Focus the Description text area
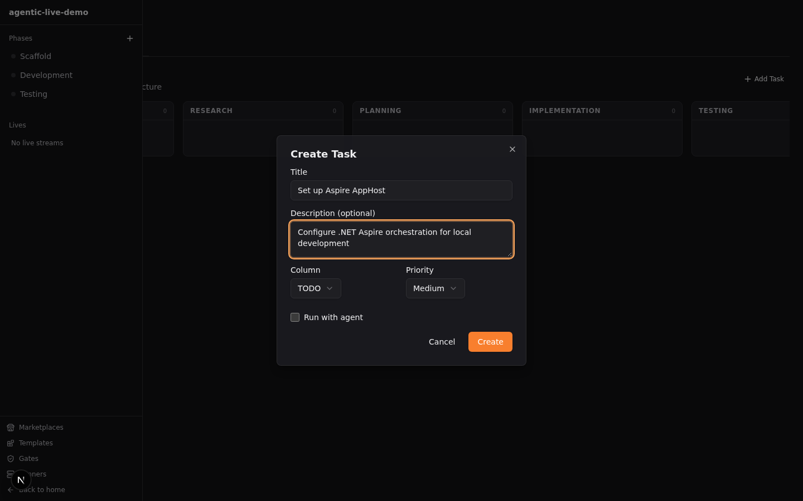This screenshot has height=501, width=803. [x=401, y=239]
